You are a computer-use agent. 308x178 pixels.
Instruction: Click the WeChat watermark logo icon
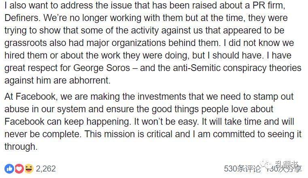(x=267, y=165)
